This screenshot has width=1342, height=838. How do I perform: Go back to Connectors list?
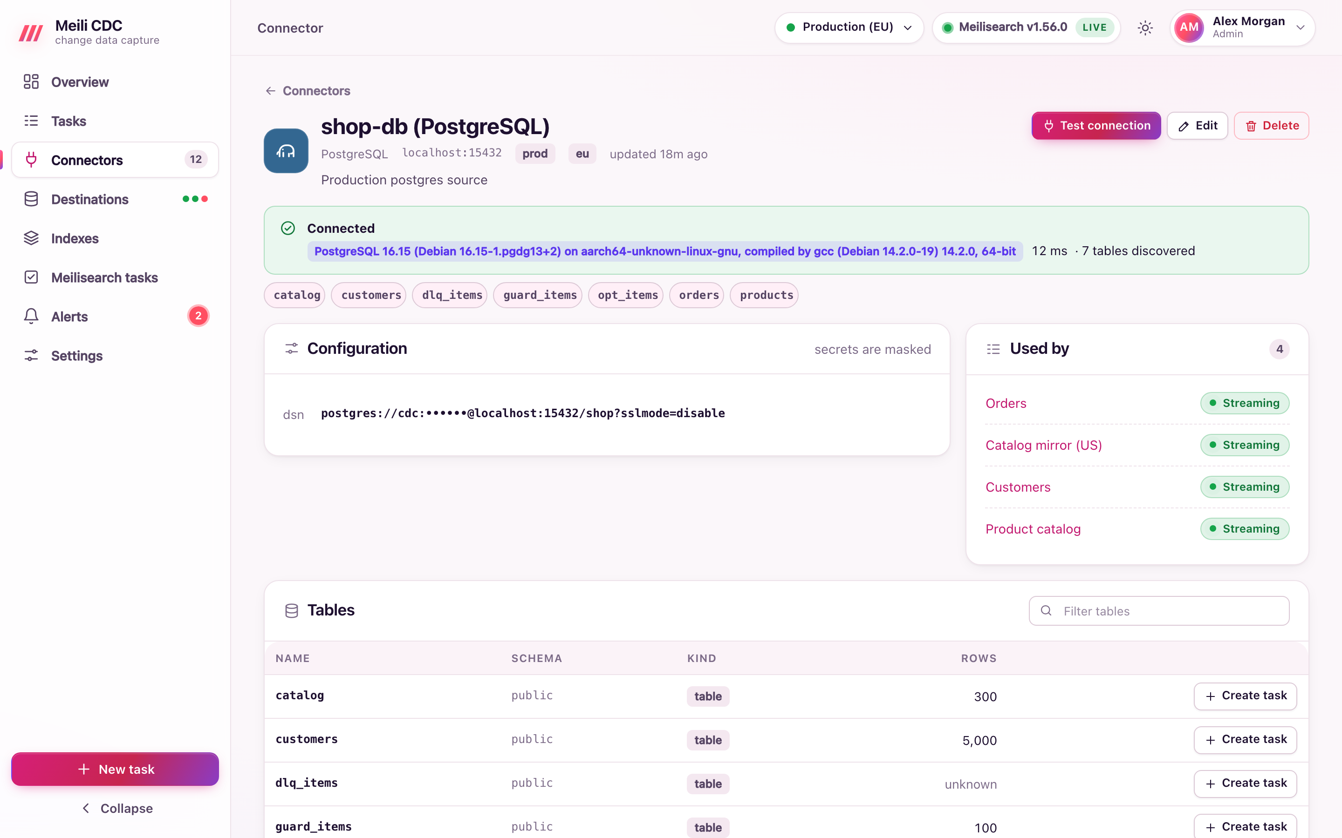(x=308, y=91)
